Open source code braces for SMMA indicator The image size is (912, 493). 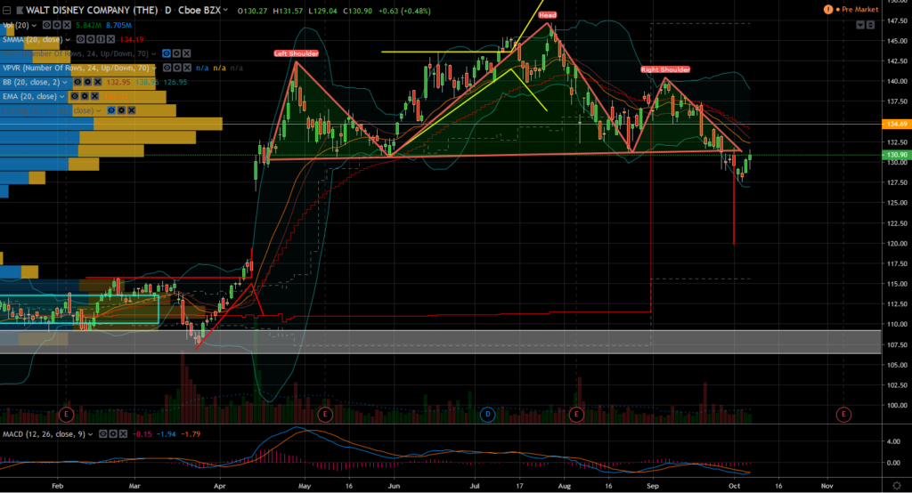[x=101, y=39]
